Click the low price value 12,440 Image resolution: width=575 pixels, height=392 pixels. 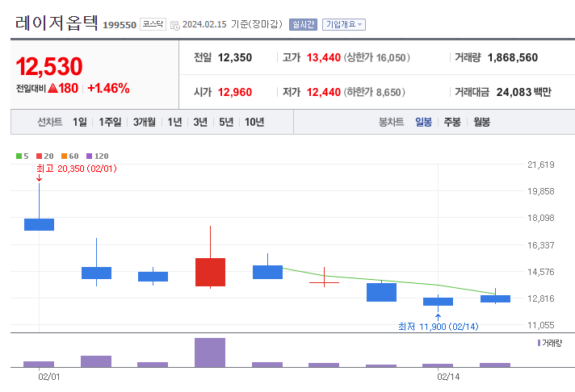pos(323,92)
